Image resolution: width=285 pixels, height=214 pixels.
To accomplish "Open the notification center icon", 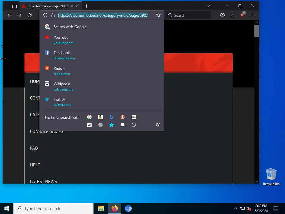I will tap(276, 208).
